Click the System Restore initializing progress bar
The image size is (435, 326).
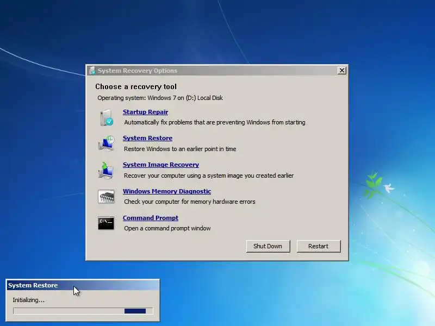[x=83, y=311]
